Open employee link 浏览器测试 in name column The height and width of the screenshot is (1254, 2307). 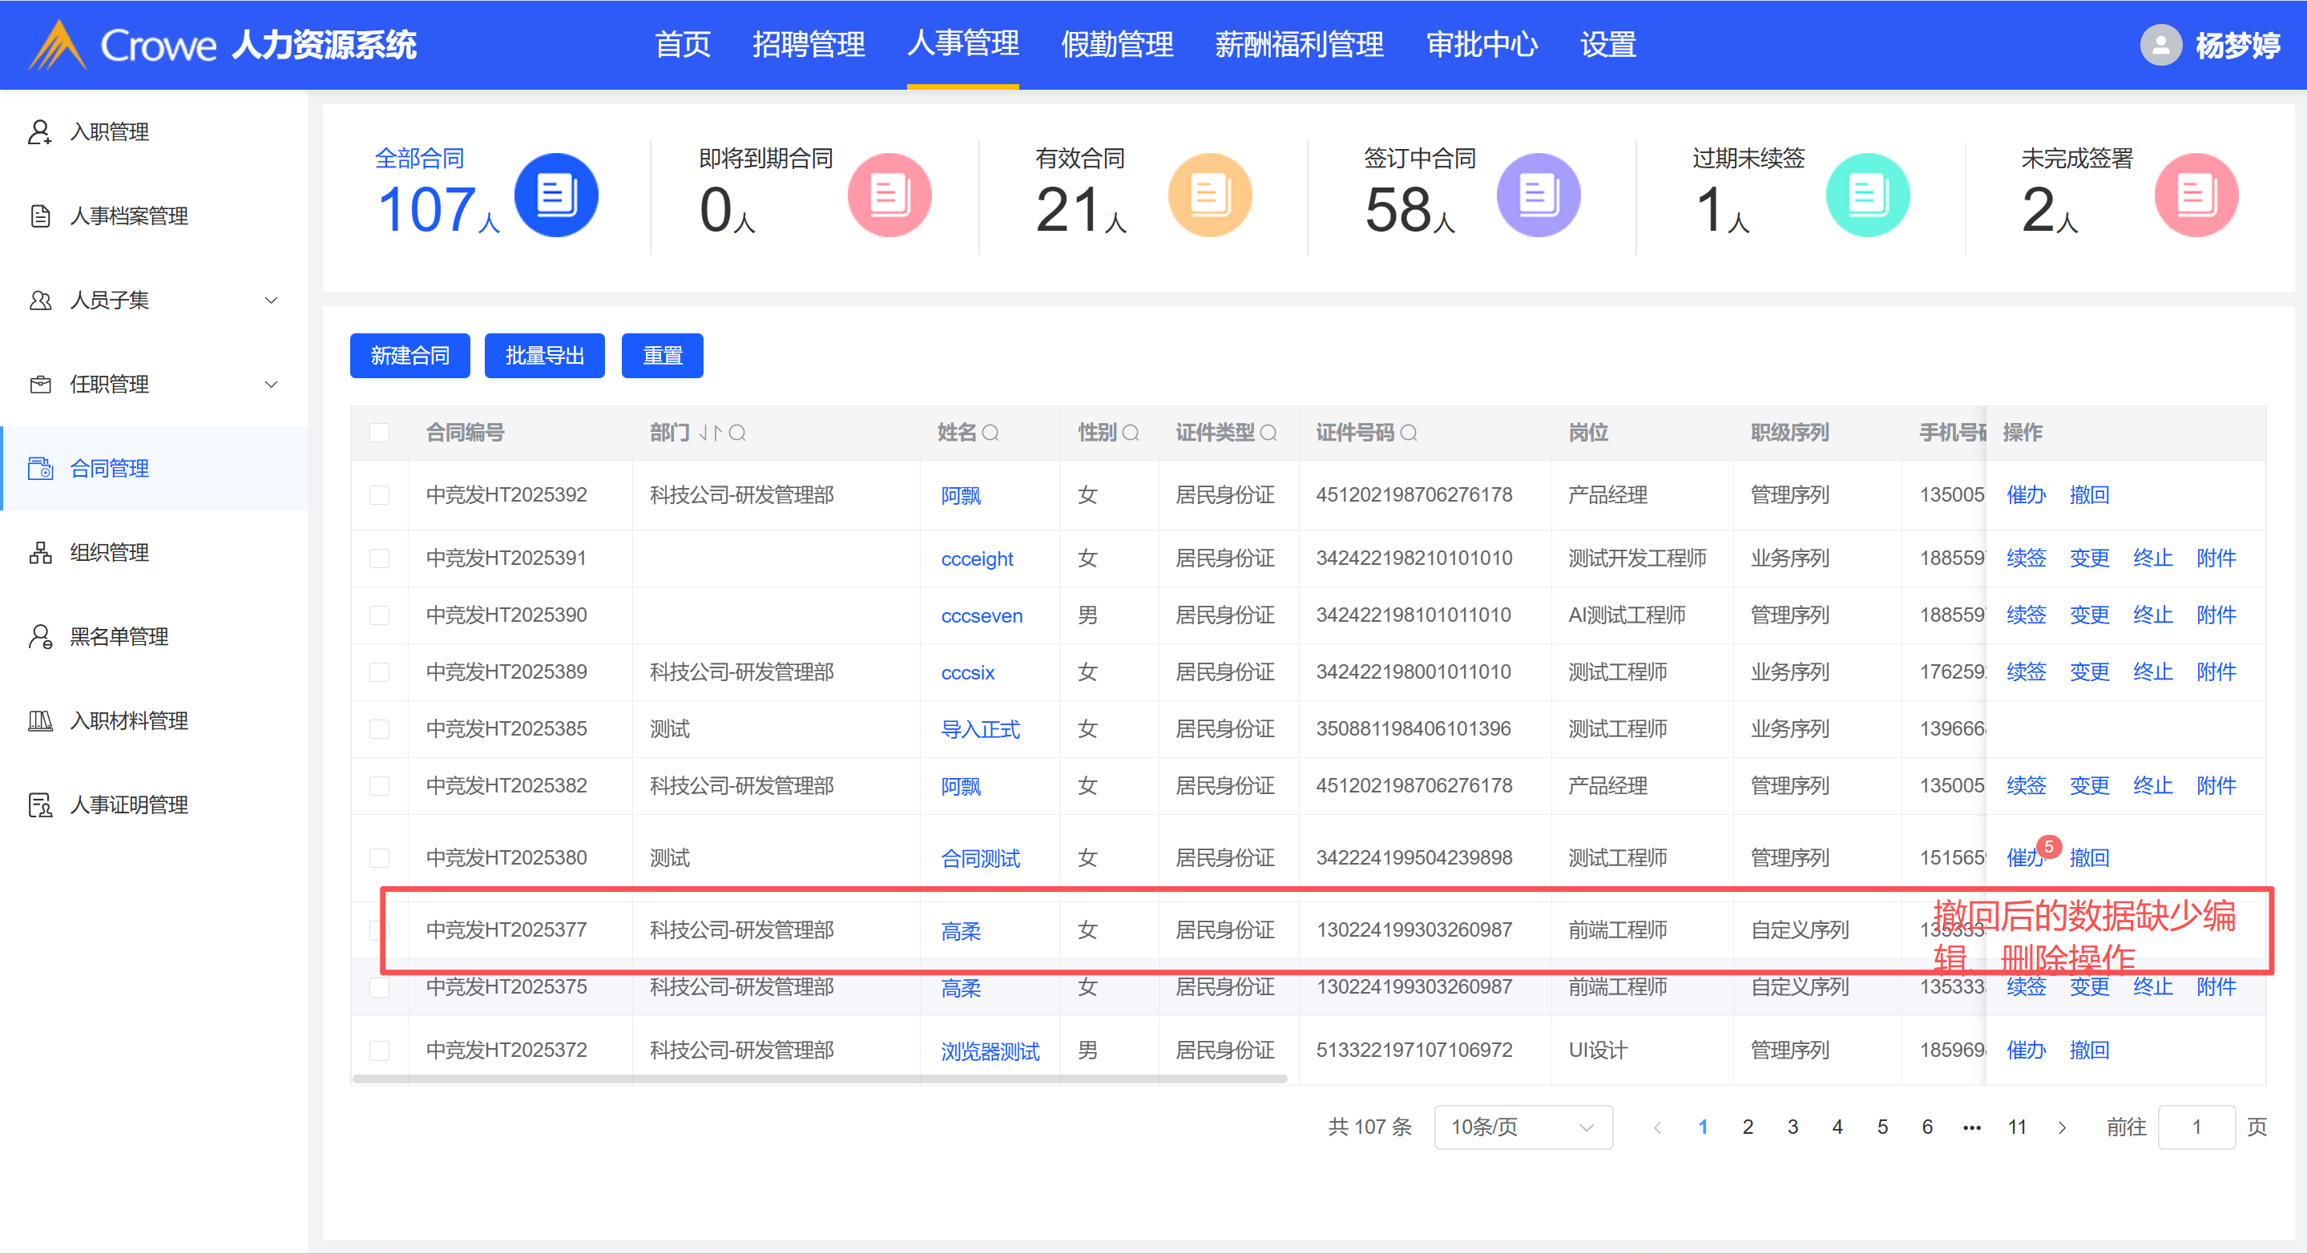click(990, 1050)
